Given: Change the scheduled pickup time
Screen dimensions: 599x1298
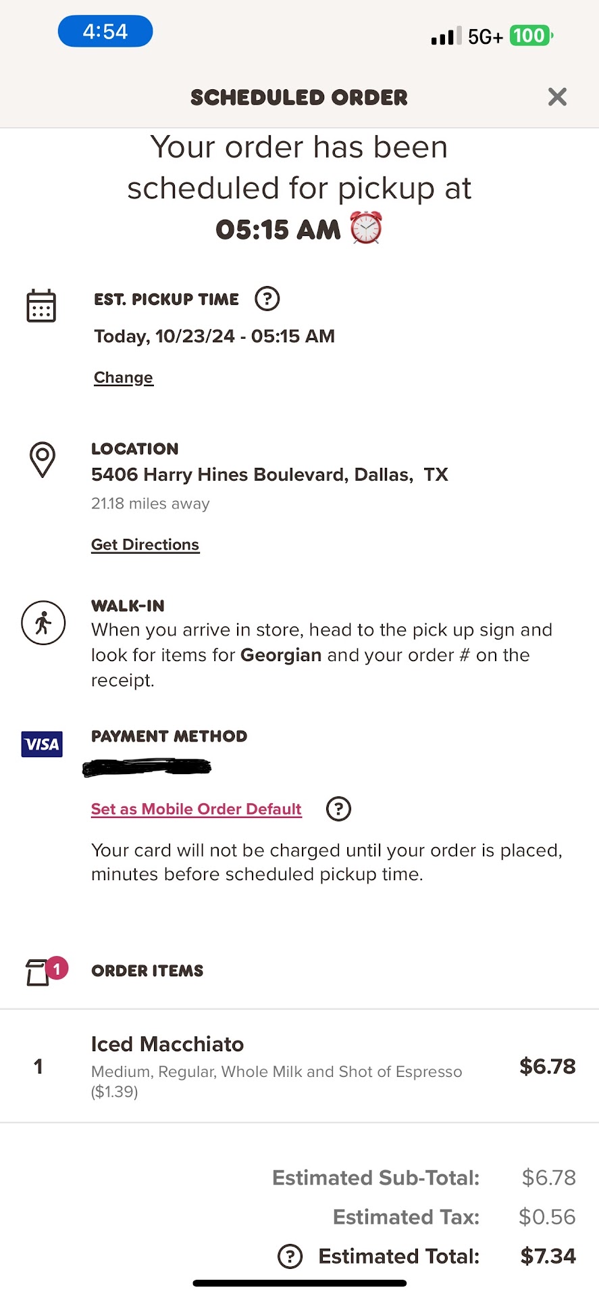Looking at the screenshot, I should pyautogui.click(x=124, y=377).
